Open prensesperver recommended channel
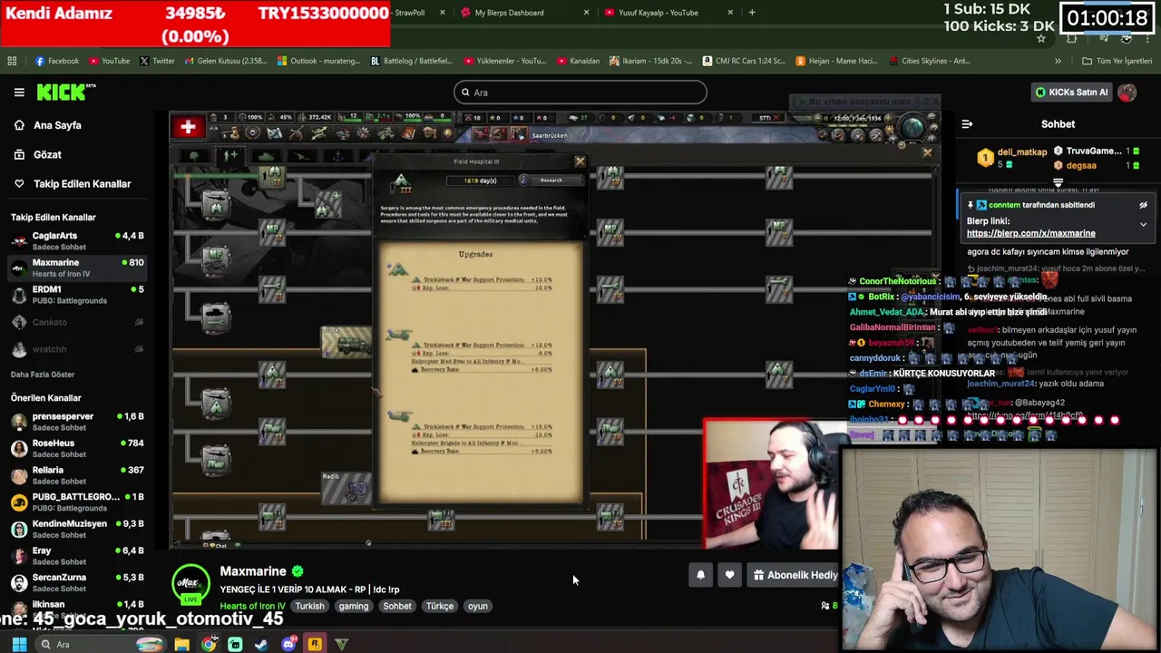The height and width of the screenshot is (653, 1161). [77, 421]
